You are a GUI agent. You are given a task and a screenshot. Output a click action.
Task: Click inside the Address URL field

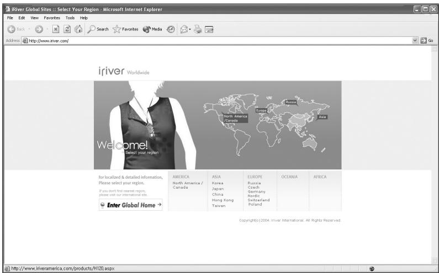click(x=220, y=41)
